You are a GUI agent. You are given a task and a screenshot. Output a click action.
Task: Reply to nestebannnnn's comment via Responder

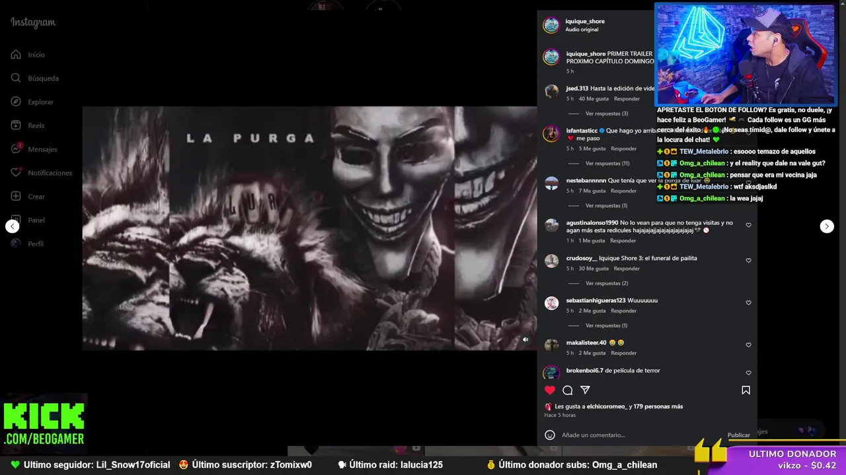623,191
